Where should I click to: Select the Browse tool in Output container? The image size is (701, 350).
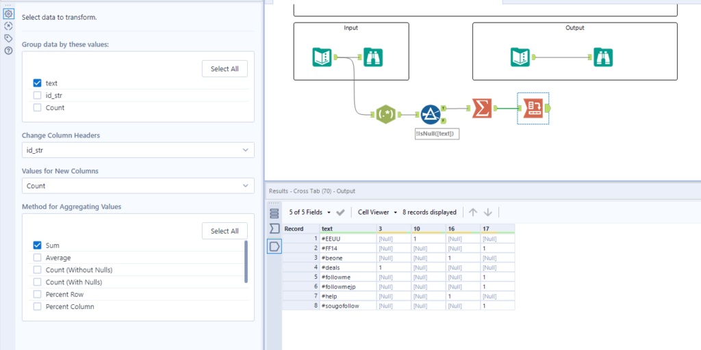[x=603, y=57]
